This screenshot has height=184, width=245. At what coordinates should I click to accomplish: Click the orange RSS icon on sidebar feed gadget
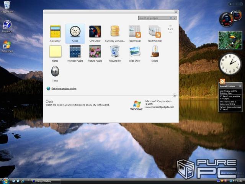pos(222,81)
